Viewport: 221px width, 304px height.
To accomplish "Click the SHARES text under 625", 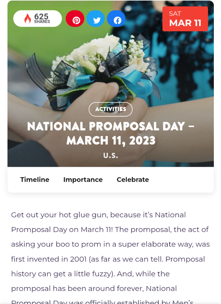I will pyautogui.click(x=42, y=22).
